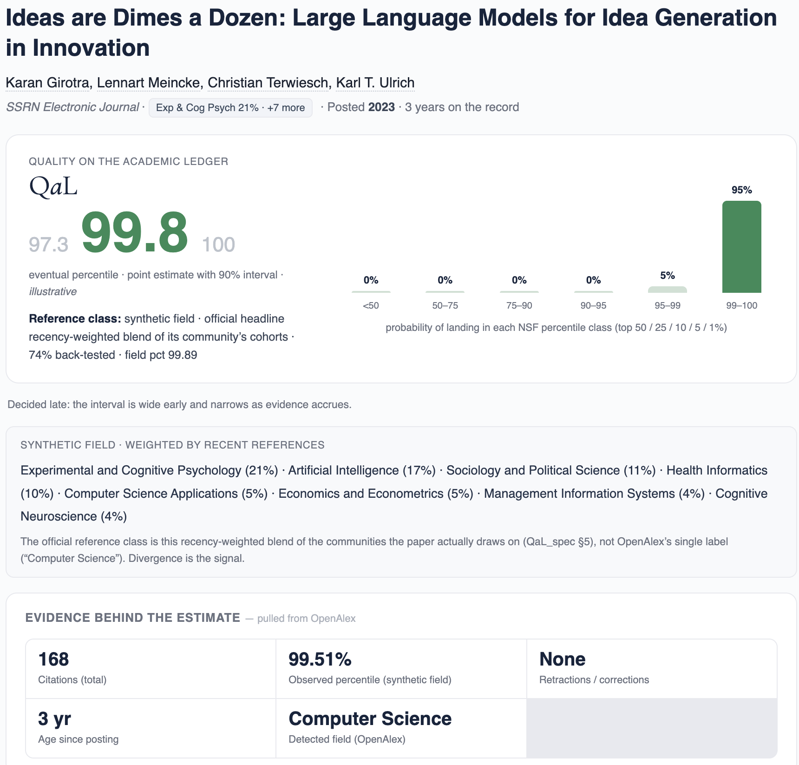This screenshot has height=765, width=799.
Task: Open author Lennart Meincke's link
Action: coord(149,83)
